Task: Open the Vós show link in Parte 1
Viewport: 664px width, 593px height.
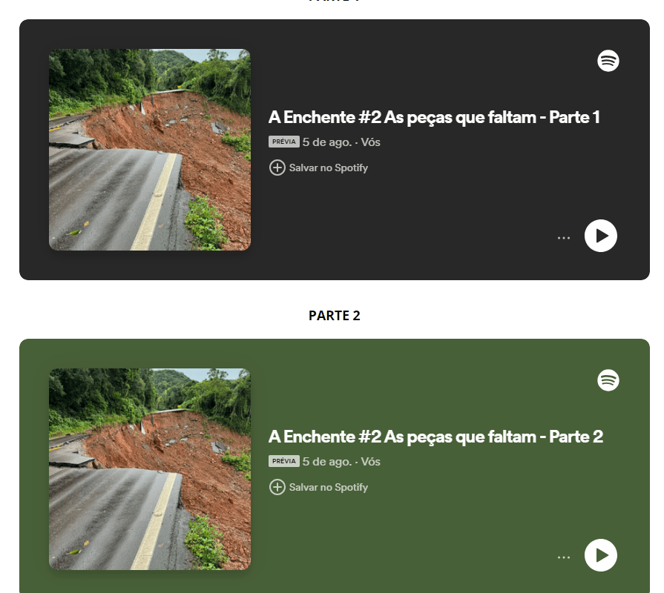Action: [x=370, y=142]
